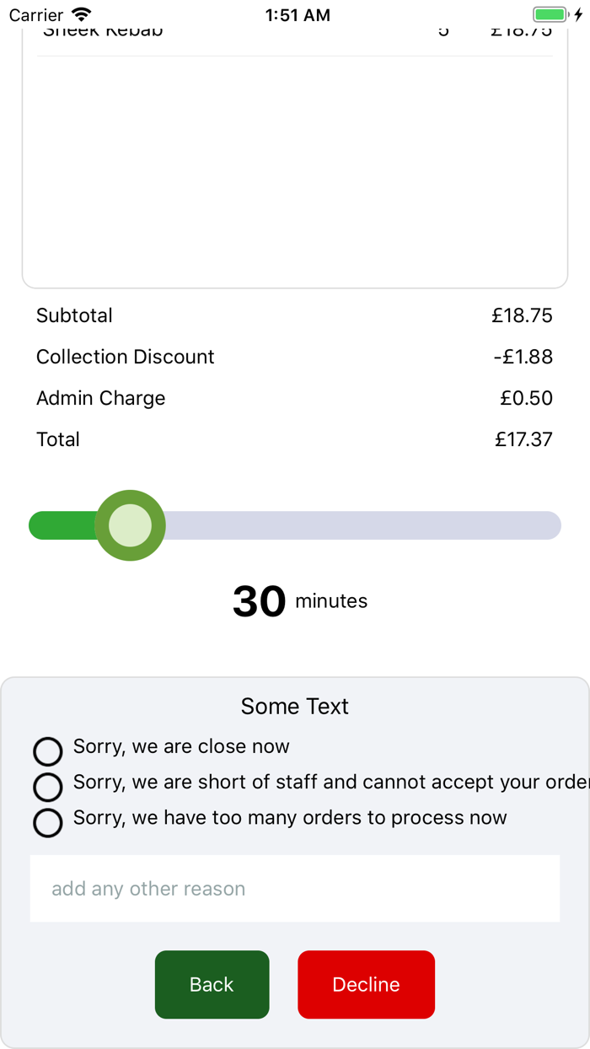Screen dimensions: 590x1049
Task: Click the Back button
Action: [212, 984]
